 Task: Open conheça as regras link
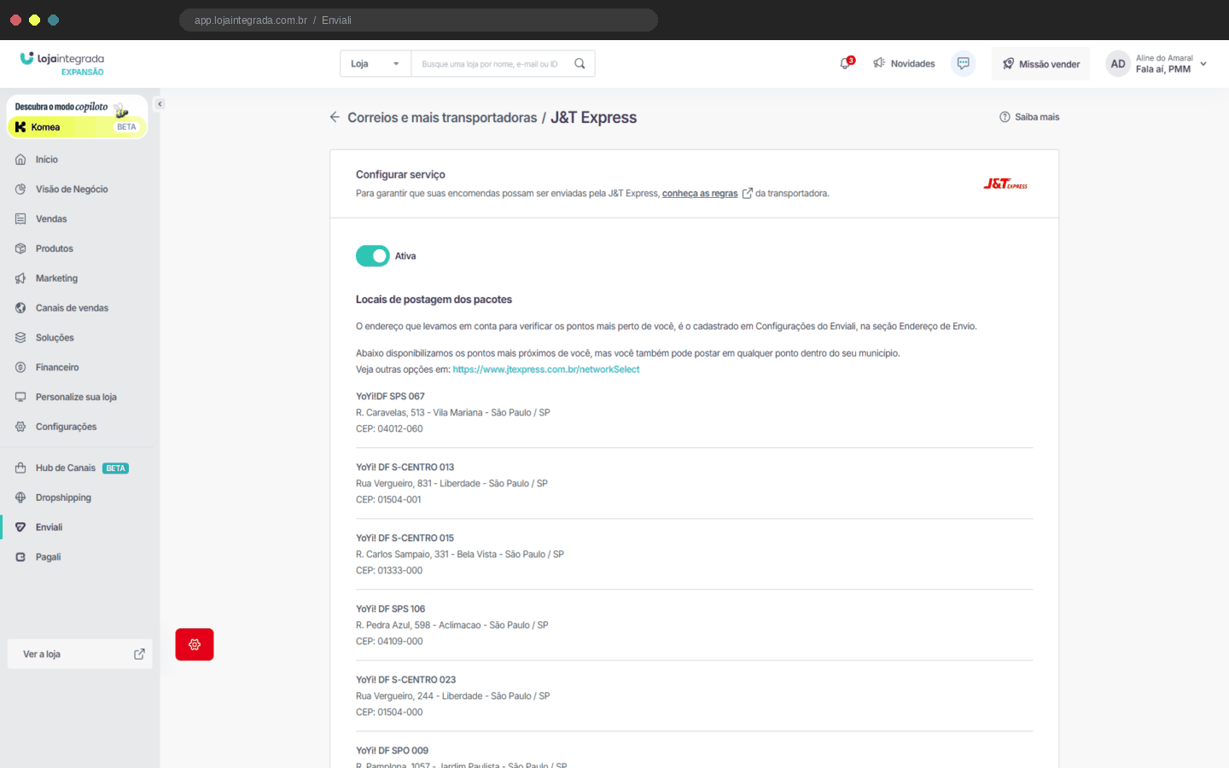[700, 194]
